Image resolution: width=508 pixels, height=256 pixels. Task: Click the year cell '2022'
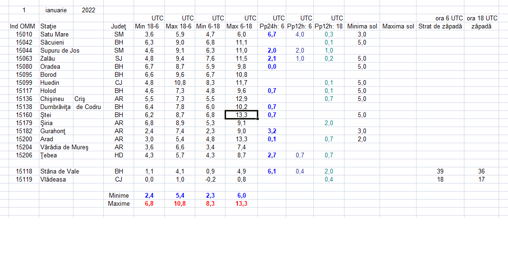pyautogui.click(x=89, y=10)
